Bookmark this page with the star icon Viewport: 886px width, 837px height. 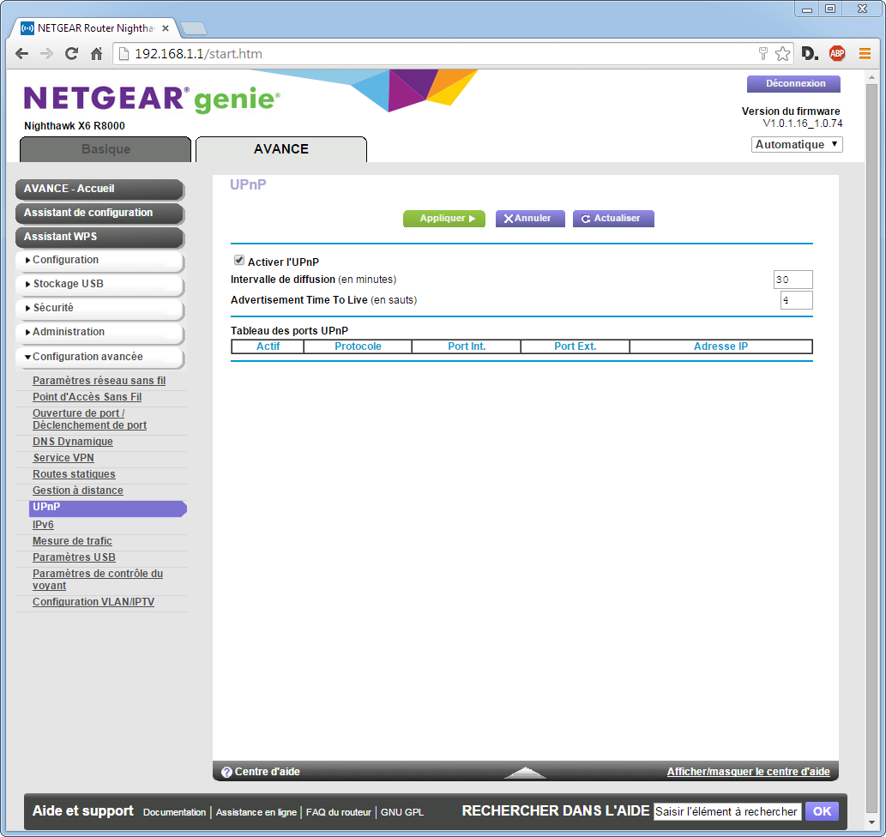click(782, 54)
